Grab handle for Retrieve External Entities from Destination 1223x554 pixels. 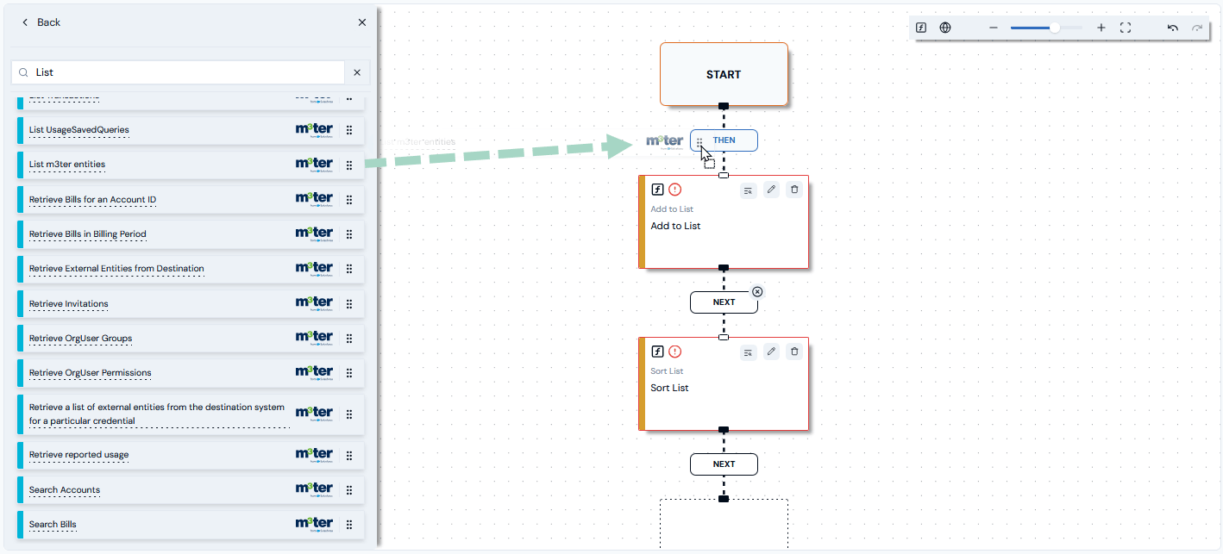click(x=349, y=269)
